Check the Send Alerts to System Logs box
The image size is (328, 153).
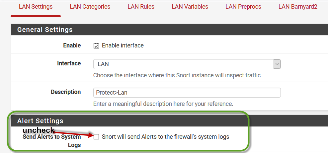(96, 137)
